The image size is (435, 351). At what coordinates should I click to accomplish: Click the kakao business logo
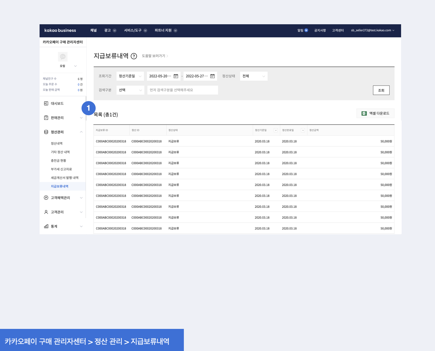(x=60, y=30)
